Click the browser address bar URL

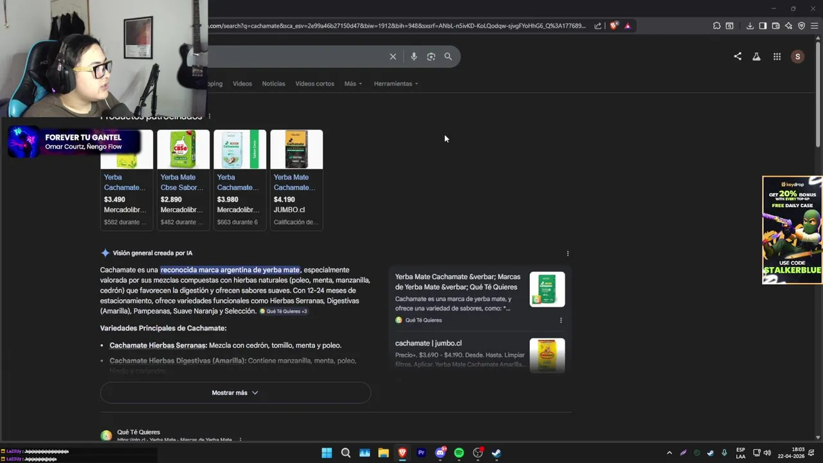[397, 26]
